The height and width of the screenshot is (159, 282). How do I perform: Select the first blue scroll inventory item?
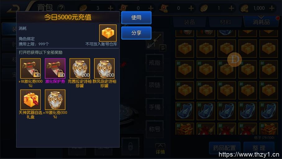[x=185, y=111]
